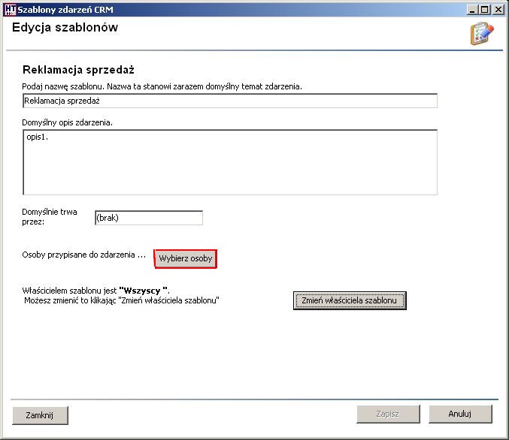Click label Domyślny opis zdarzenia.
Viewport: 509px width, 440px height.
click(67, 122)
